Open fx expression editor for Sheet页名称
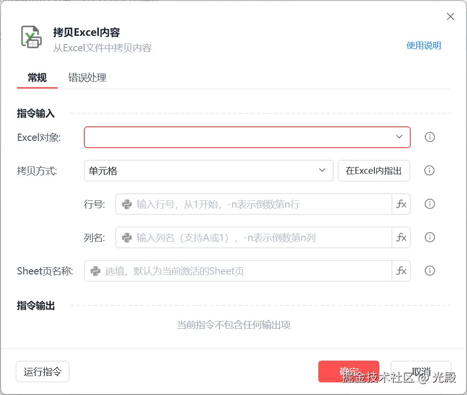This screenshot has height=395, width=467. [x=401, y=271]
